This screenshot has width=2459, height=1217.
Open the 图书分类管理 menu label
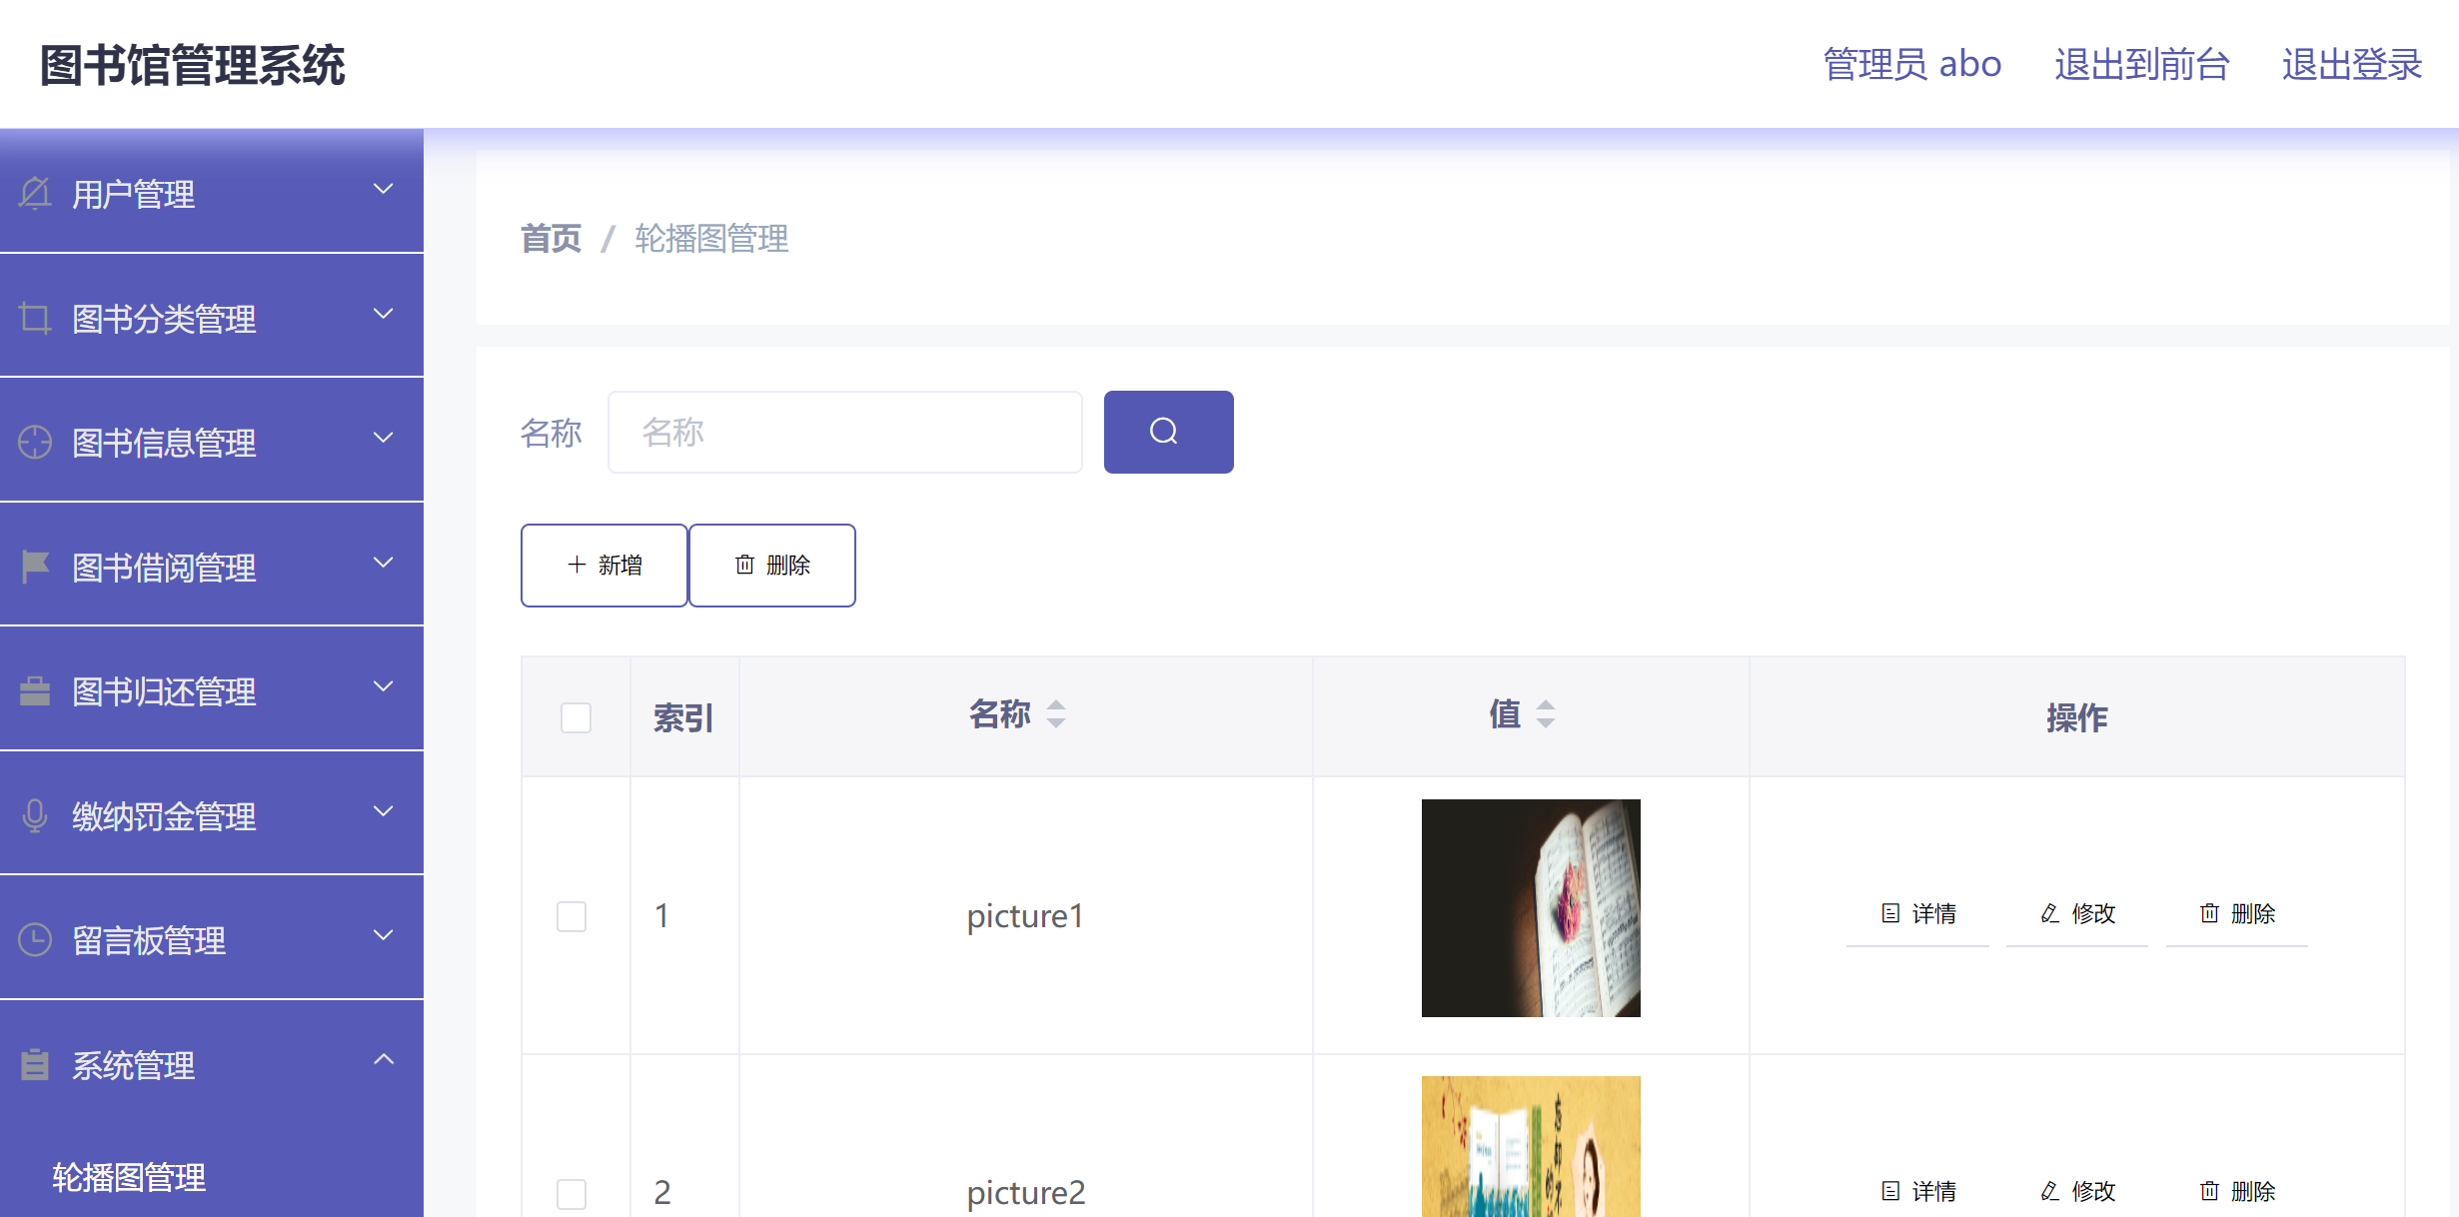164,319
